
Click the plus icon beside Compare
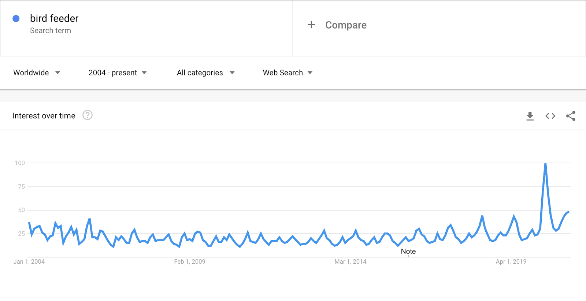(311, 25)
